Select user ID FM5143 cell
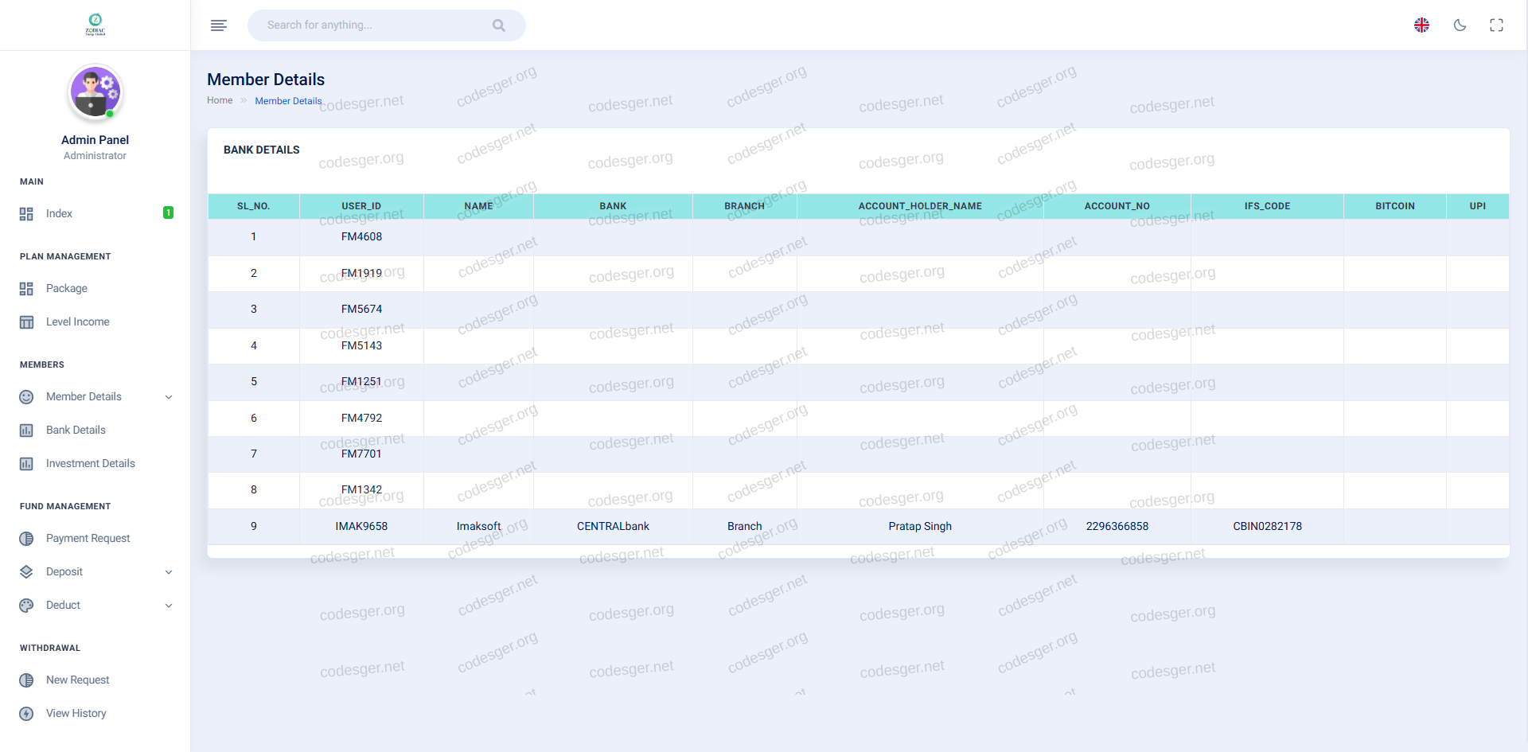1528x752 pixels. click(361, 346)
